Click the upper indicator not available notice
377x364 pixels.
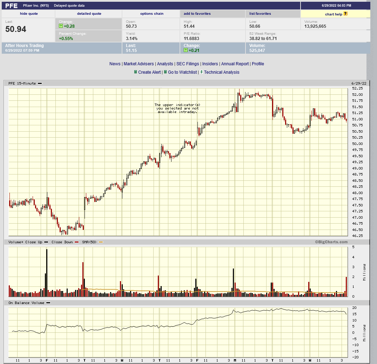tap(177, 108)
